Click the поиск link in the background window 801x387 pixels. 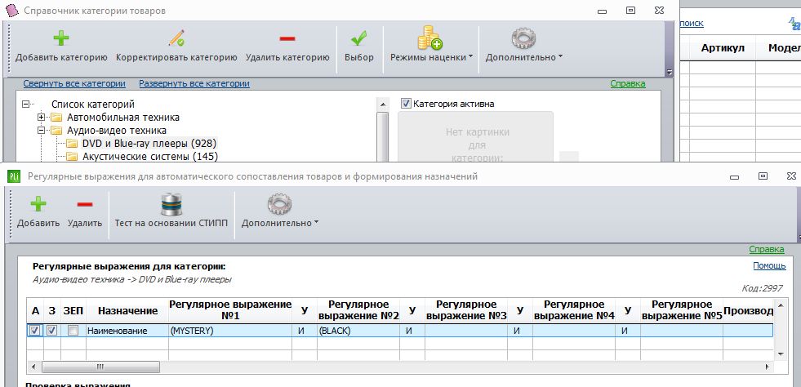691,24
